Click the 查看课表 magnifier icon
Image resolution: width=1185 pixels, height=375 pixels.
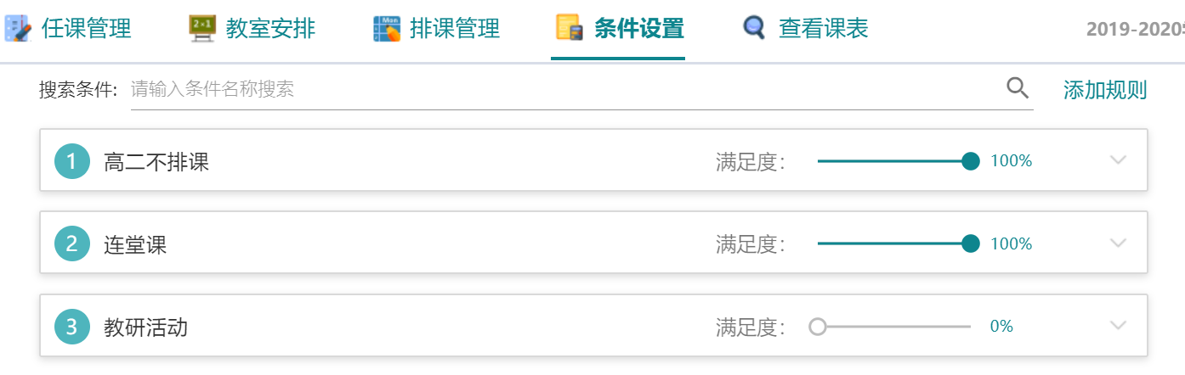click(x=754, y=29)
